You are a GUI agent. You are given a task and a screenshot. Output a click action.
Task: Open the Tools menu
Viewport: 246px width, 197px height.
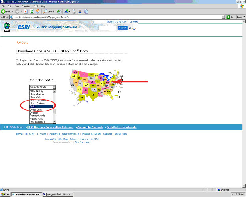click(36, 6)
